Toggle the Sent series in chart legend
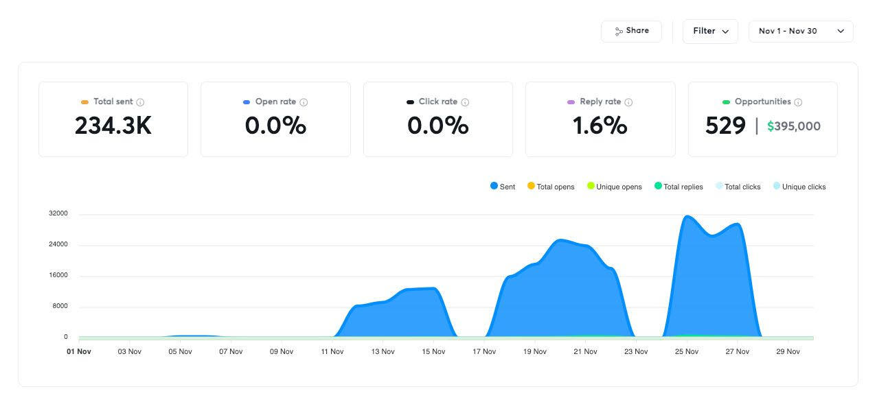The image size is (888, 400). [x=503, y=187]
